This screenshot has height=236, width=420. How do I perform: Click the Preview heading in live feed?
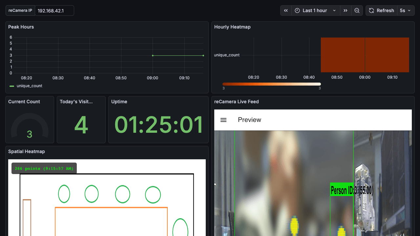[x=250, y=120]
